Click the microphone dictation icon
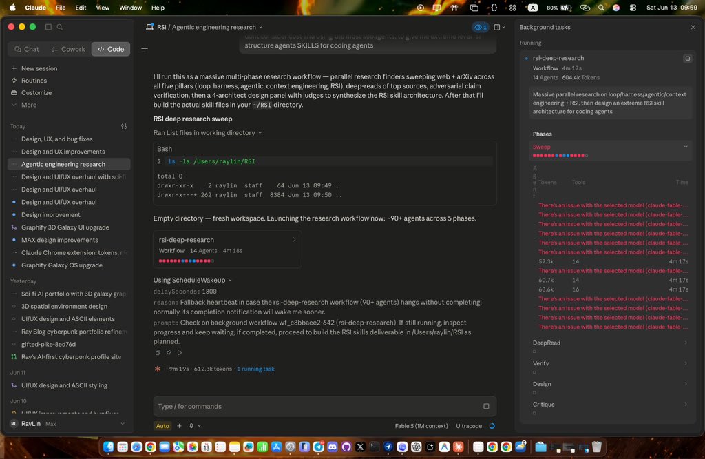The image size is (705, 459). pos(191,426)
